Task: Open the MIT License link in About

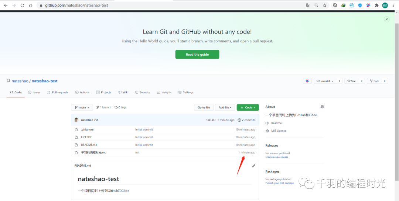Action: point(276,131)
